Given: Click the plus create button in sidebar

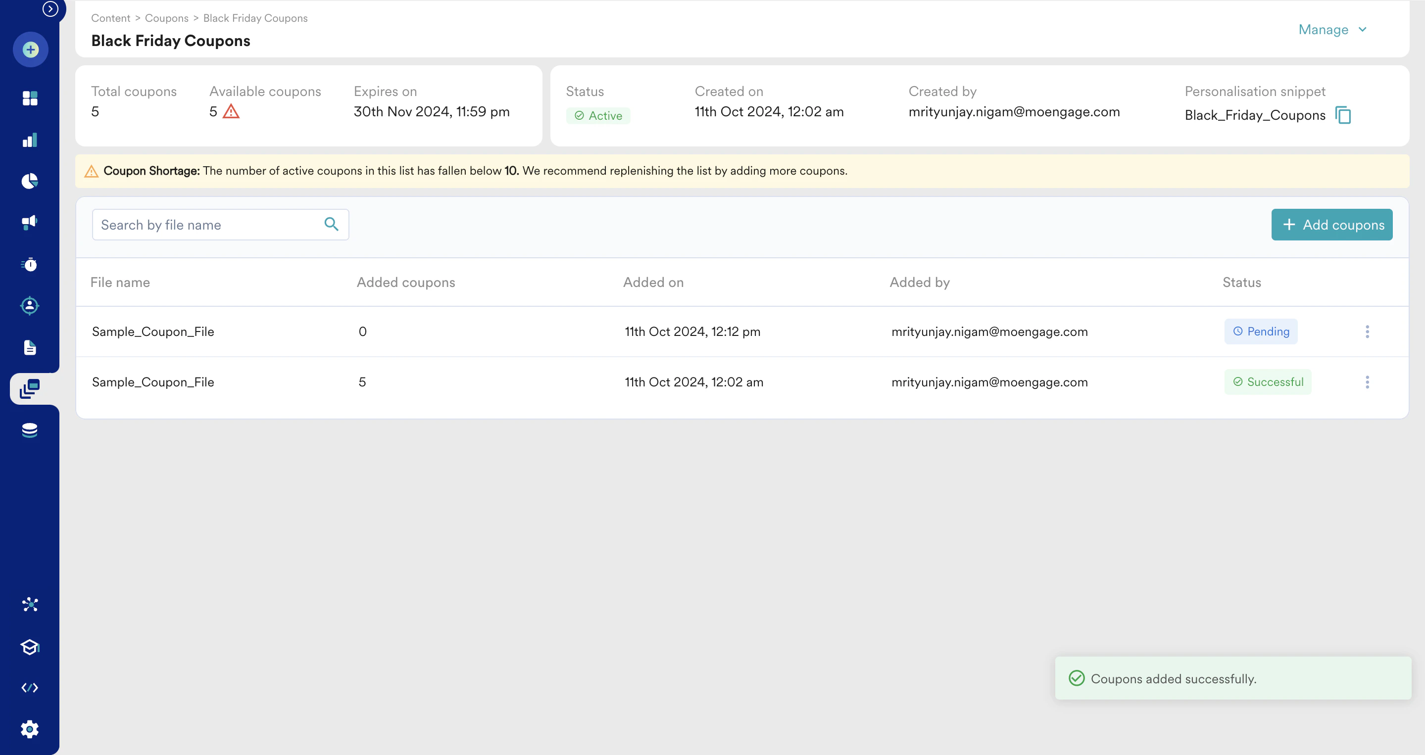Looking at the screenshot, I should tap(30, 50).
